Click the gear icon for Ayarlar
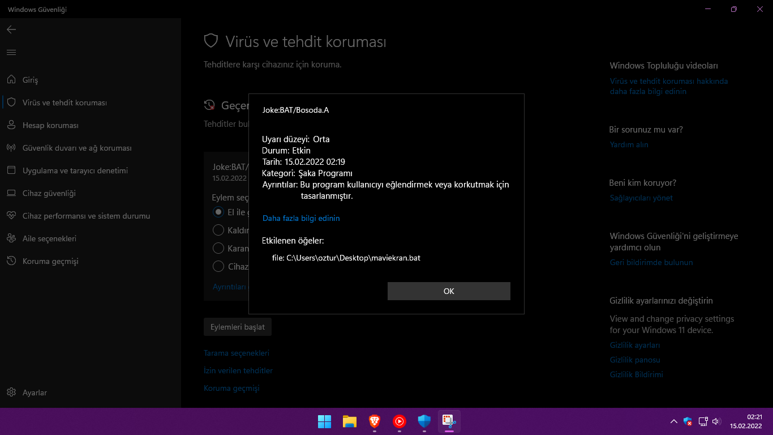 (11, 393)
